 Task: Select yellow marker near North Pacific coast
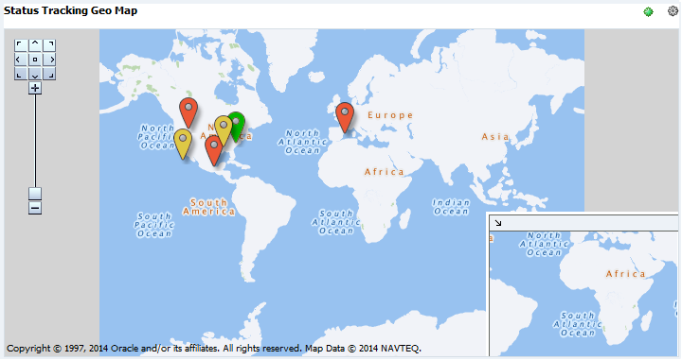[183, 144]
